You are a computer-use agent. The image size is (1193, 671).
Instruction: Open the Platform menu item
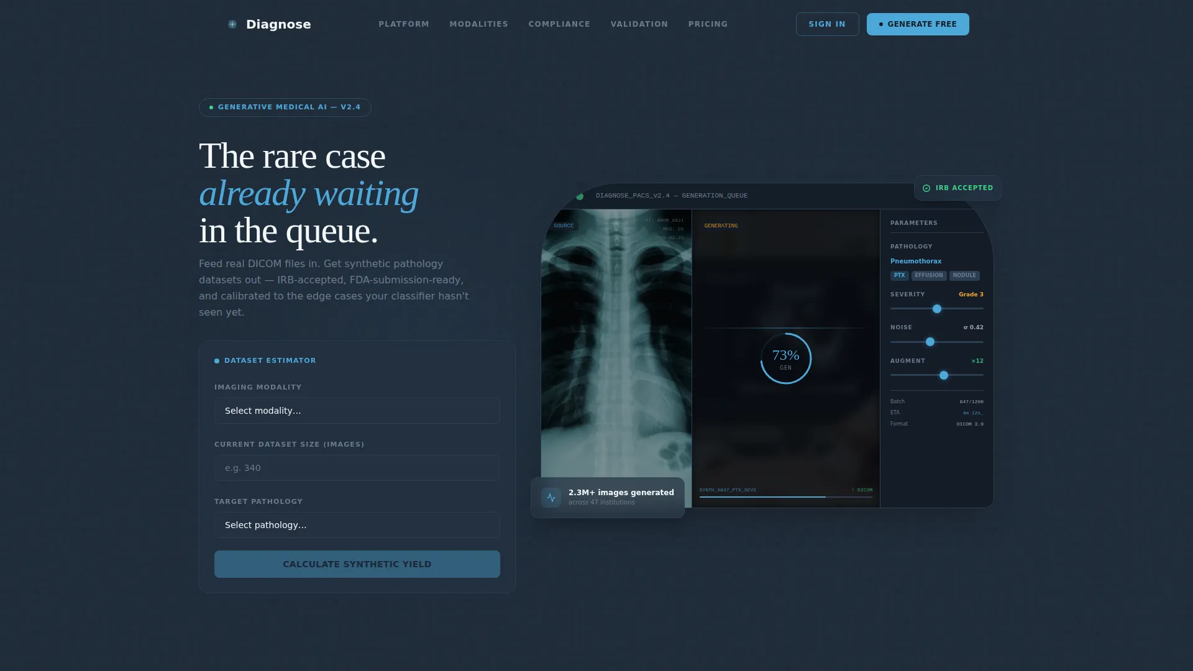point(404,24)
